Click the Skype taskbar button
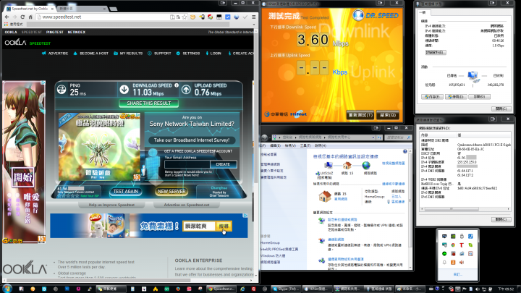 click(x=286, y=289)
